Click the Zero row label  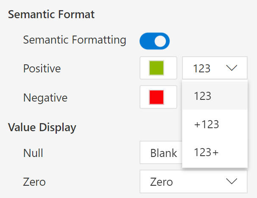pyautogui.click(x=34, y=182)
